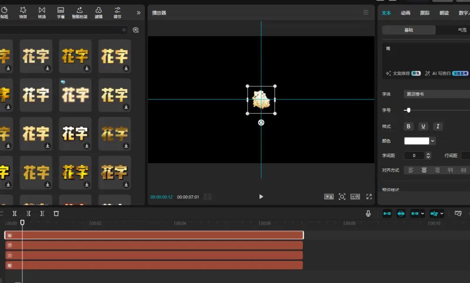Screen dimensions: 470x283
Task: Align text to the right
Action: (x=437, y=170)
